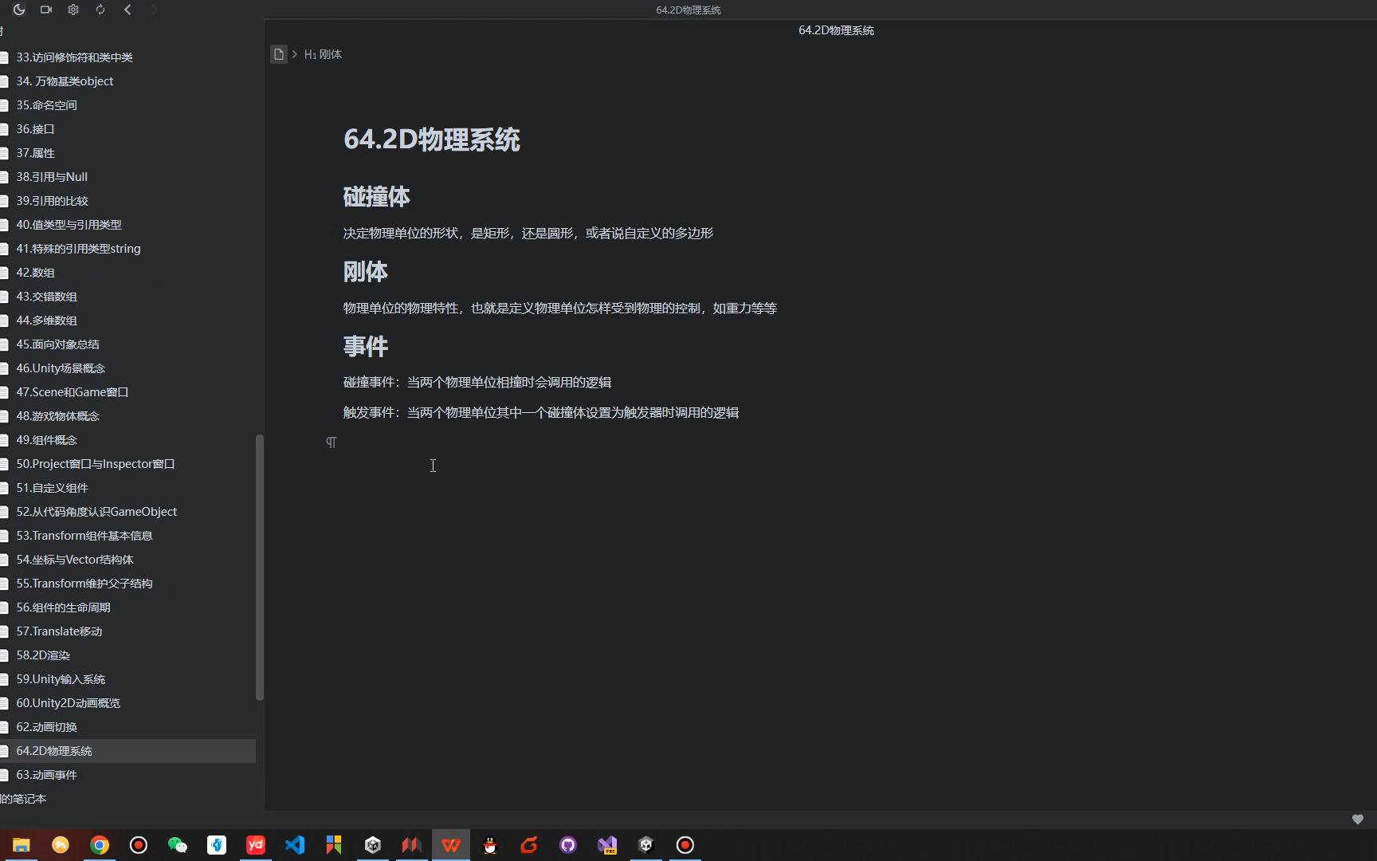Click the document icon in the breadcrumb

click(278, 54)
